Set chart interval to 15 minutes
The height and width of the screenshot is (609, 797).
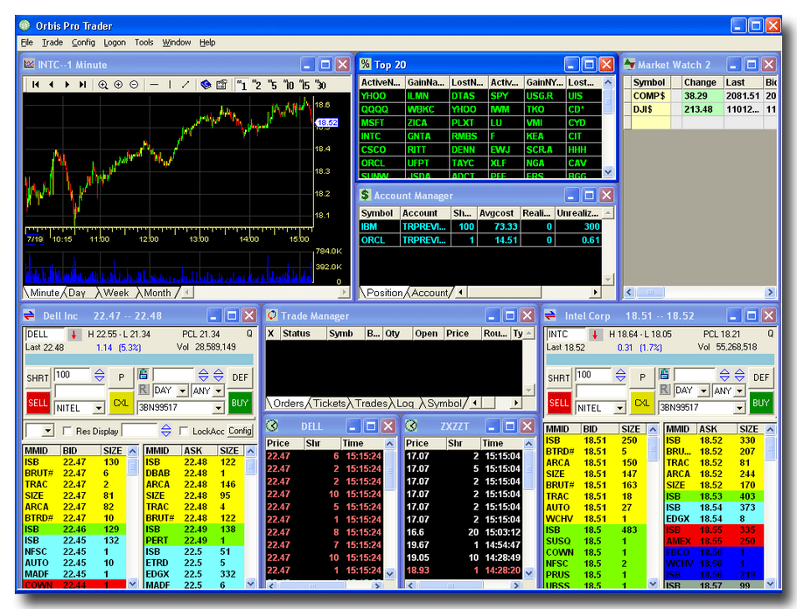304,85
